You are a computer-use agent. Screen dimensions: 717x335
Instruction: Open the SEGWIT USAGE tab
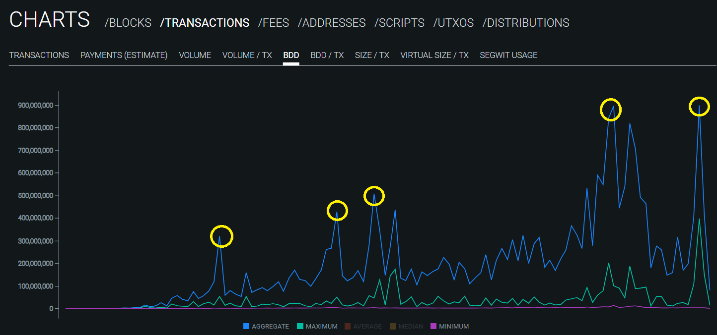508,55
